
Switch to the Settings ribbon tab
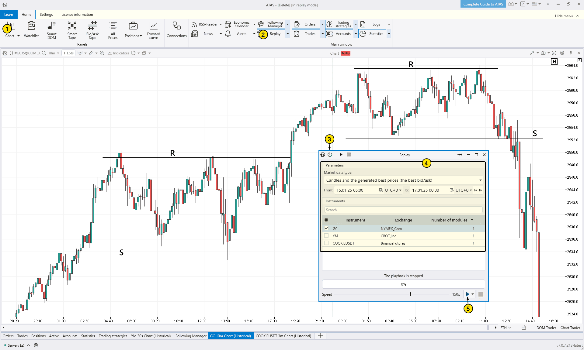pyautogui.click(x=46, y=15)
